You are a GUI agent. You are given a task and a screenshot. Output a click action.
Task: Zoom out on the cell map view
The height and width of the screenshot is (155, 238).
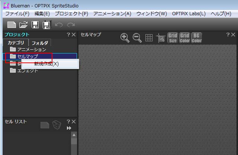click(x=137, y=38)
